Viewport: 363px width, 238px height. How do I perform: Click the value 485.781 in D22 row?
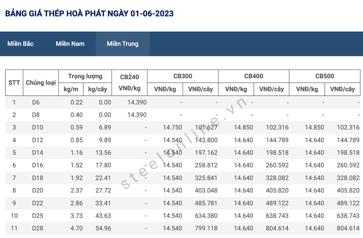(206, 203)
